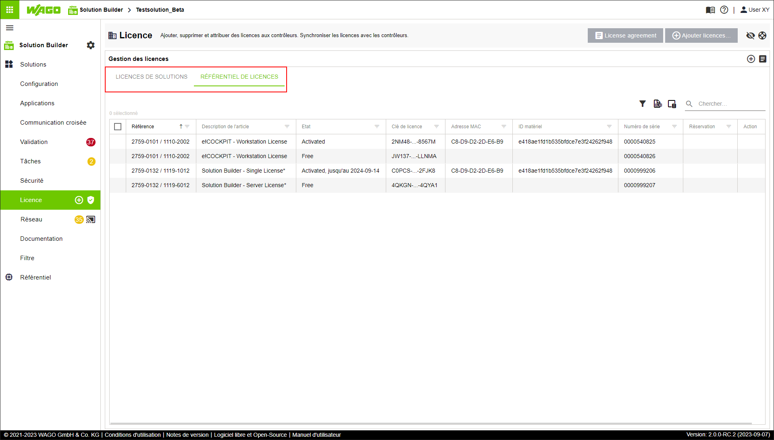
Task: Open Solution Builder settings gear
Action: pyautogui.click(x=91, y=45)
